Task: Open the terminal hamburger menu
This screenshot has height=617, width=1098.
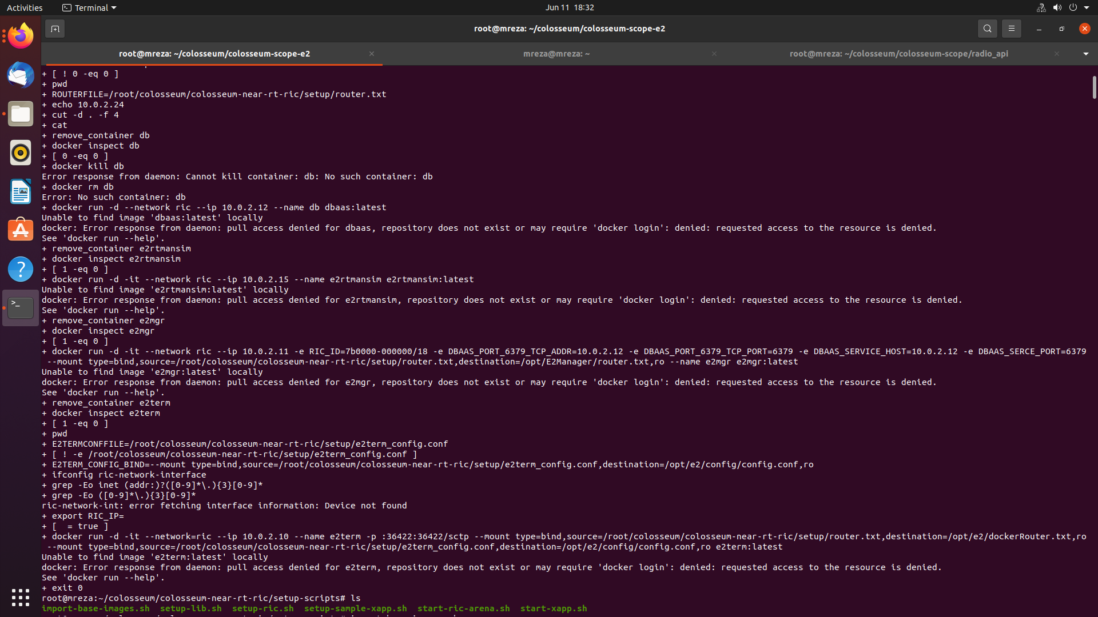Action: tap(1011, 28)
